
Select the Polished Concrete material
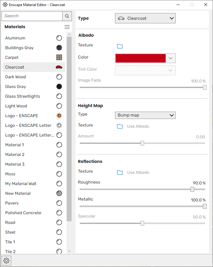click(x=34, y=213)
